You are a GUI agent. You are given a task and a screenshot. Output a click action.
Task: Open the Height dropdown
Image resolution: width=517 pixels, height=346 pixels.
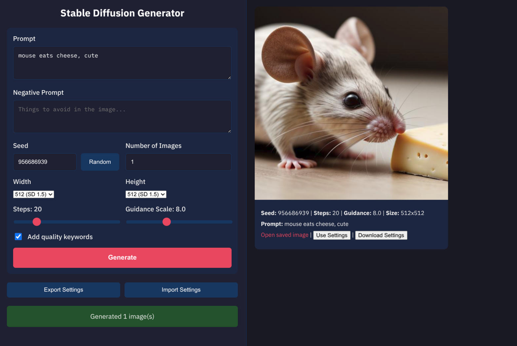coord(146,194)
